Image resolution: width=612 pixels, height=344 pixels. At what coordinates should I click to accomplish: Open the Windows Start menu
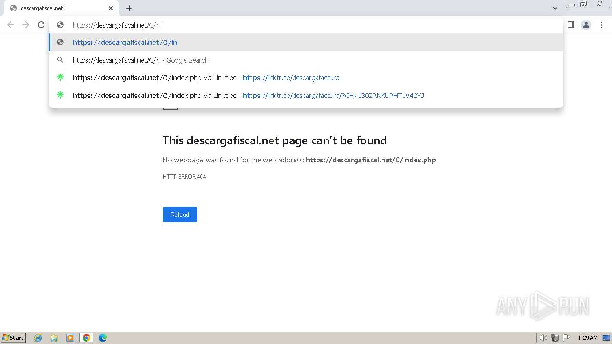click(x=13, y=338)
